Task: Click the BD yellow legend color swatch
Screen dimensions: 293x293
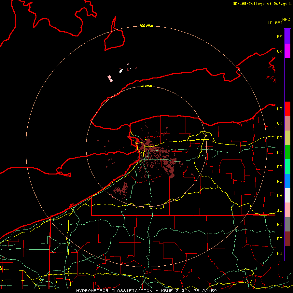Action: pyautogui.click(x=287, y=138)
